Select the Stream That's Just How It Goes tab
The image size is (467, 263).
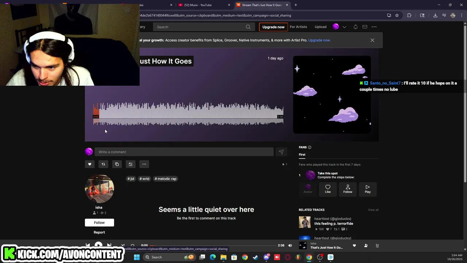point(262,5)
